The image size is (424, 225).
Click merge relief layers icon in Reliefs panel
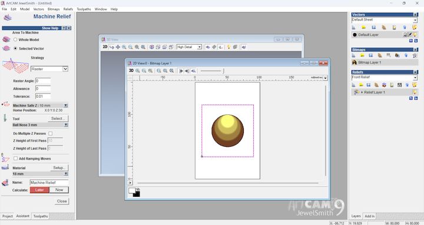coord(384,85)
